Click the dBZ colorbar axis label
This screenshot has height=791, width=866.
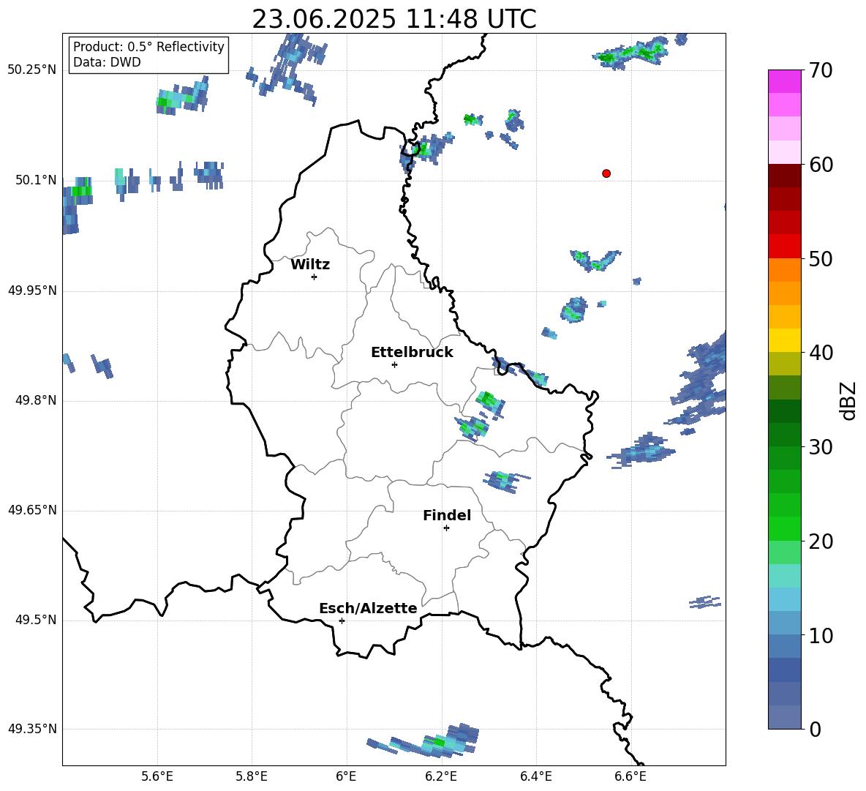tap(849, 400)
